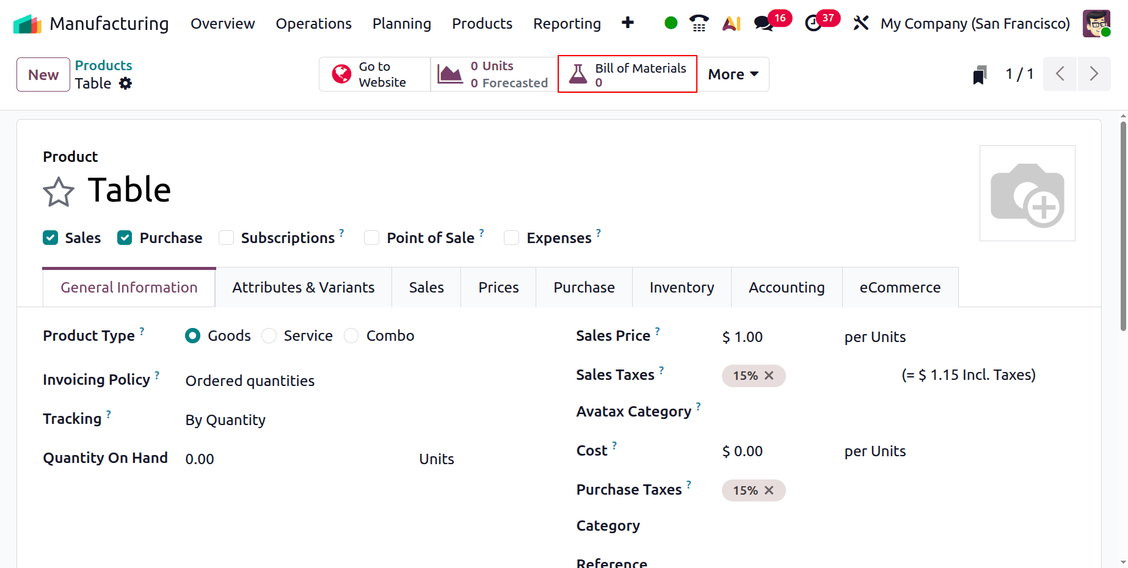Screen dimensions: 1128x568
Task: Switch to Attributes & Variants tab
Action: [304, 287]
